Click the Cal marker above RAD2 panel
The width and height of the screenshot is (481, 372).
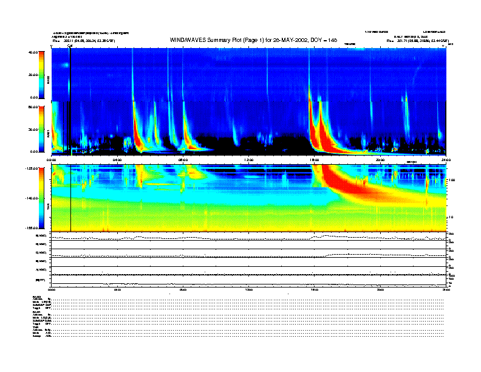click(70, 46)
